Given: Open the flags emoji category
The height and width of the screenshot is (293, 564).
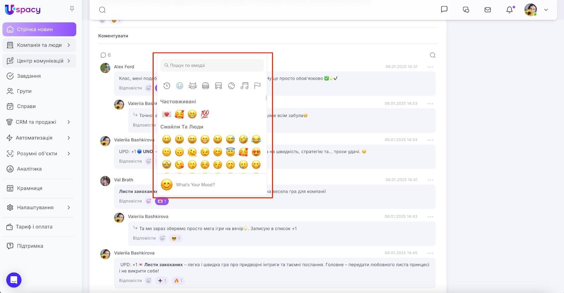Looking at the screenshot, I should point(257,86).
